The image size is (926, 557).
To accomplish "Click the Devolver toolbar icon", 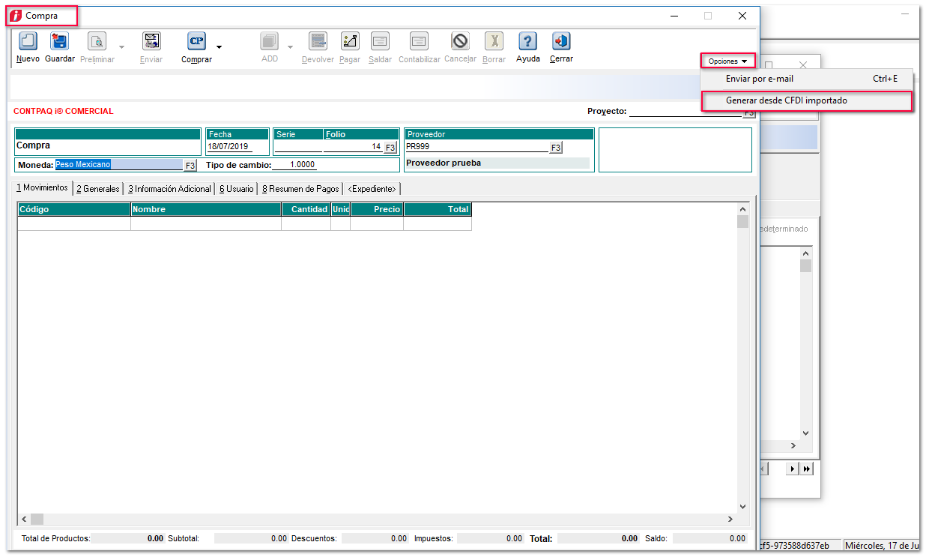I will pyautogui.click(x=318, y=41).
